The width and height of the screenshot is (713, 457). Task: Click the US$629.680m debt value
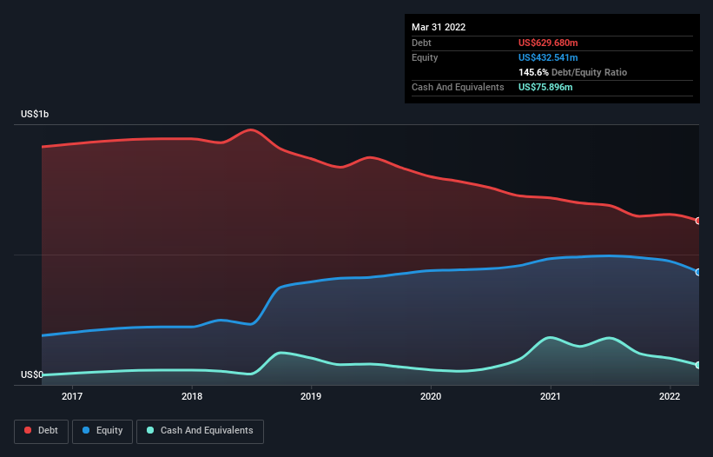(548, 43)
